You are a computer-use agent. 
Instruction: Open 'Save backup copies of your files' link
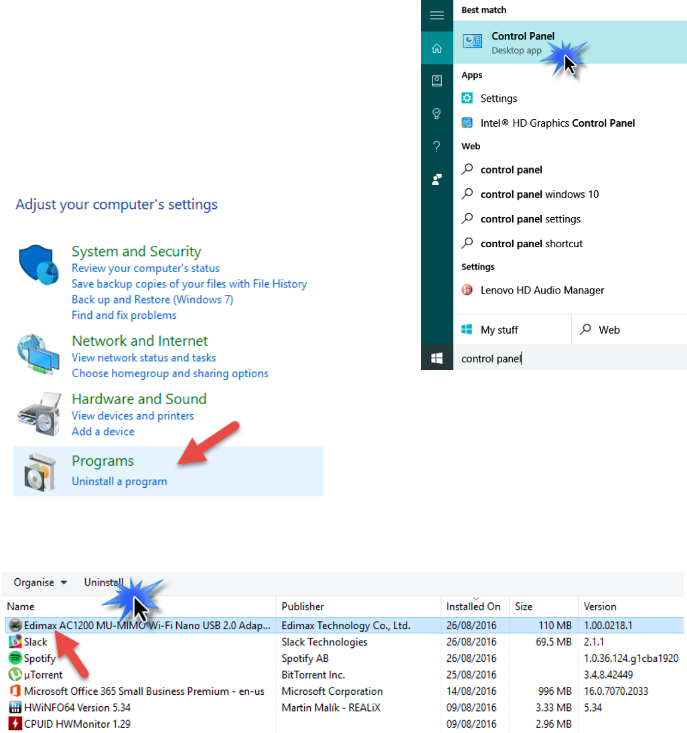coord(189,284)
